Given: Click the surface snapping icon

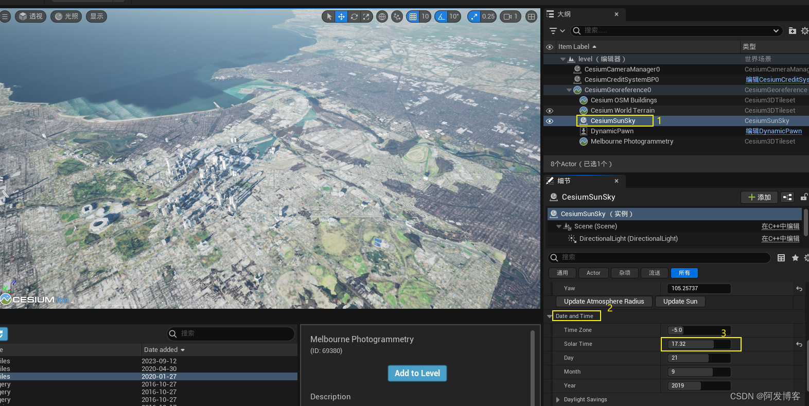Looking at the screenshot, I should point(397,16).
